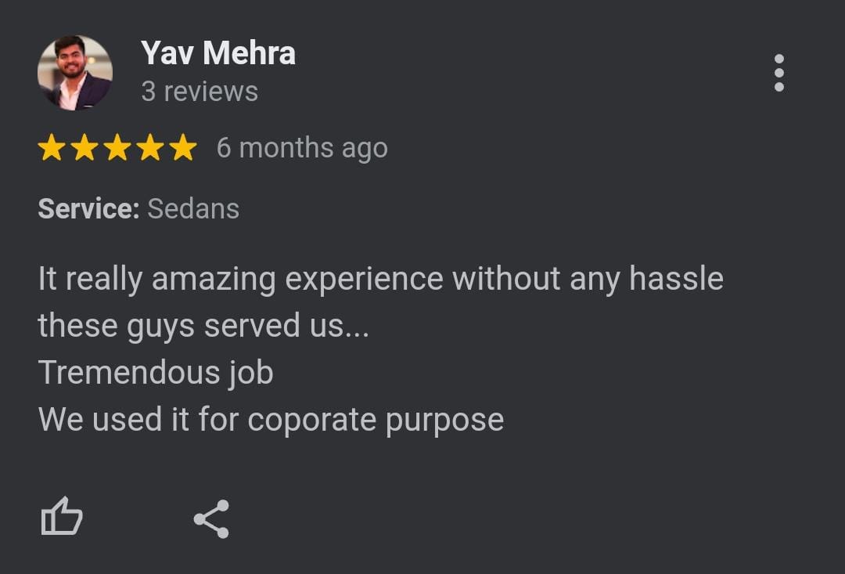Select the 'Sedans' service text
The height and width of the screenshot is (574, 845).
(193, 208)
